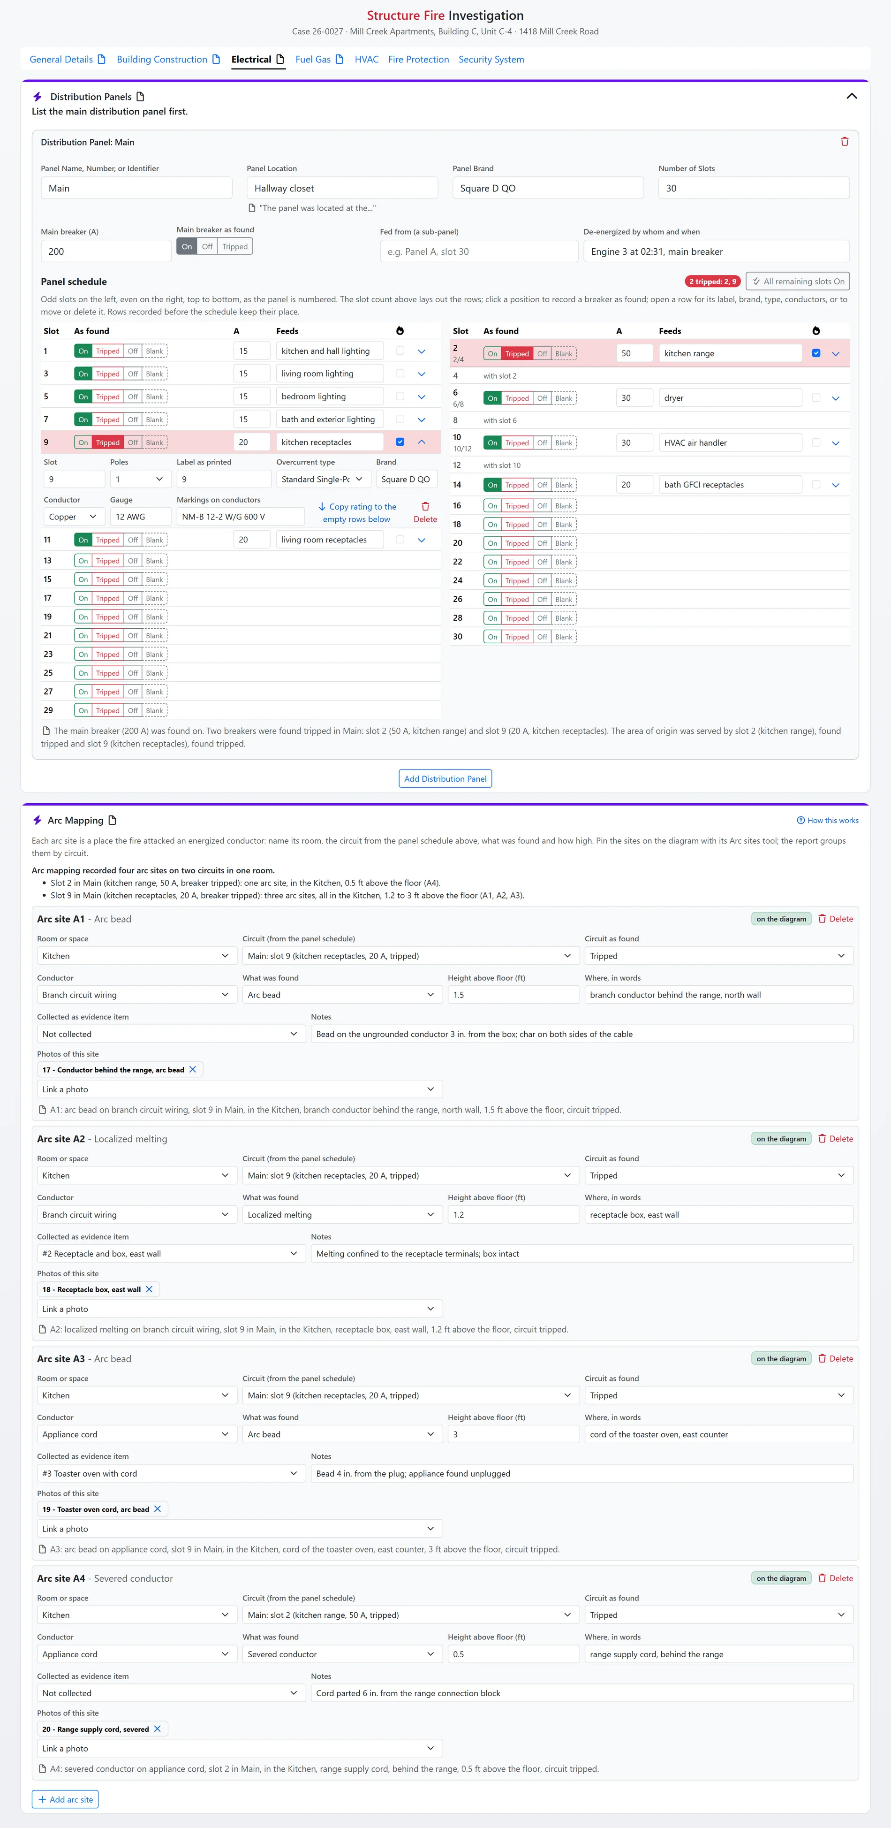Click Add arc site button
This screenshot has width=891, height=1828.
click(x=65, y=1800)
